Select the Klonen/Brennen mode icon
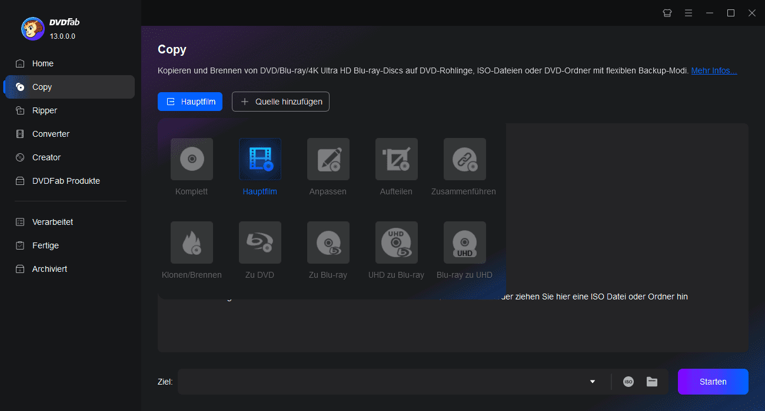765x411 pixels. tap(192, 242)
